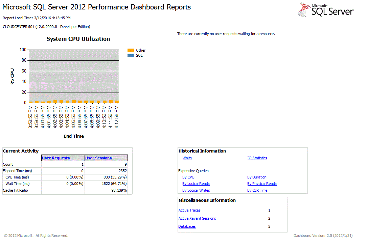Viewport: 391px width, 248px height.
Task: View expensive queries By Logical Writes
Action: [196, 190]
